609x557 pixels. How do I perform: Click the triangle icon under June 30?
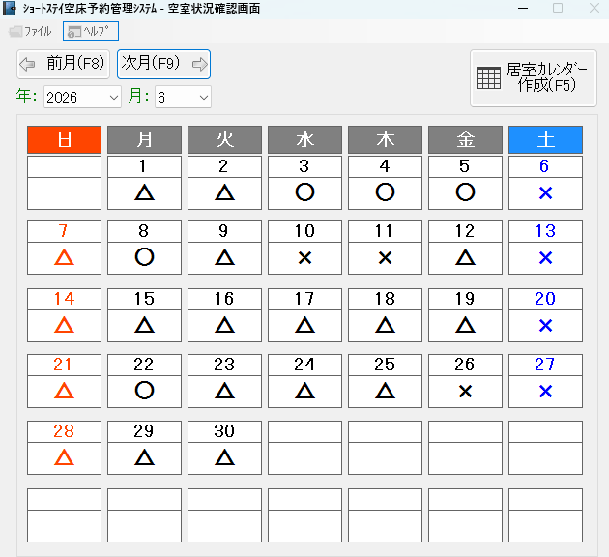(x=224, y=456)
